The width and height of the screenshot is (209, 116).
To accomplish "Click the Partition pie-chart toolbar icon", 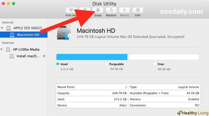I will click(x=85, y=10).
